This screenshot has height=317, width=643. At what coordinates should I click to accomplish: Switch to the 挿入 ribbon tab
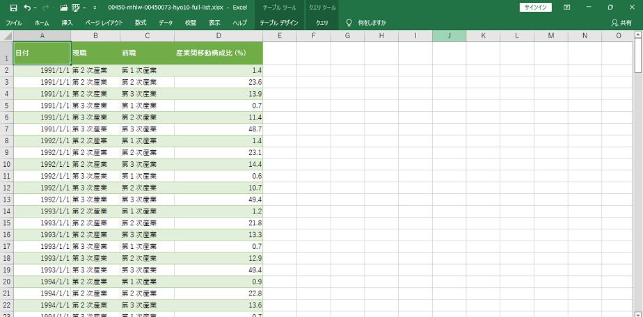[x=67, y=23]
